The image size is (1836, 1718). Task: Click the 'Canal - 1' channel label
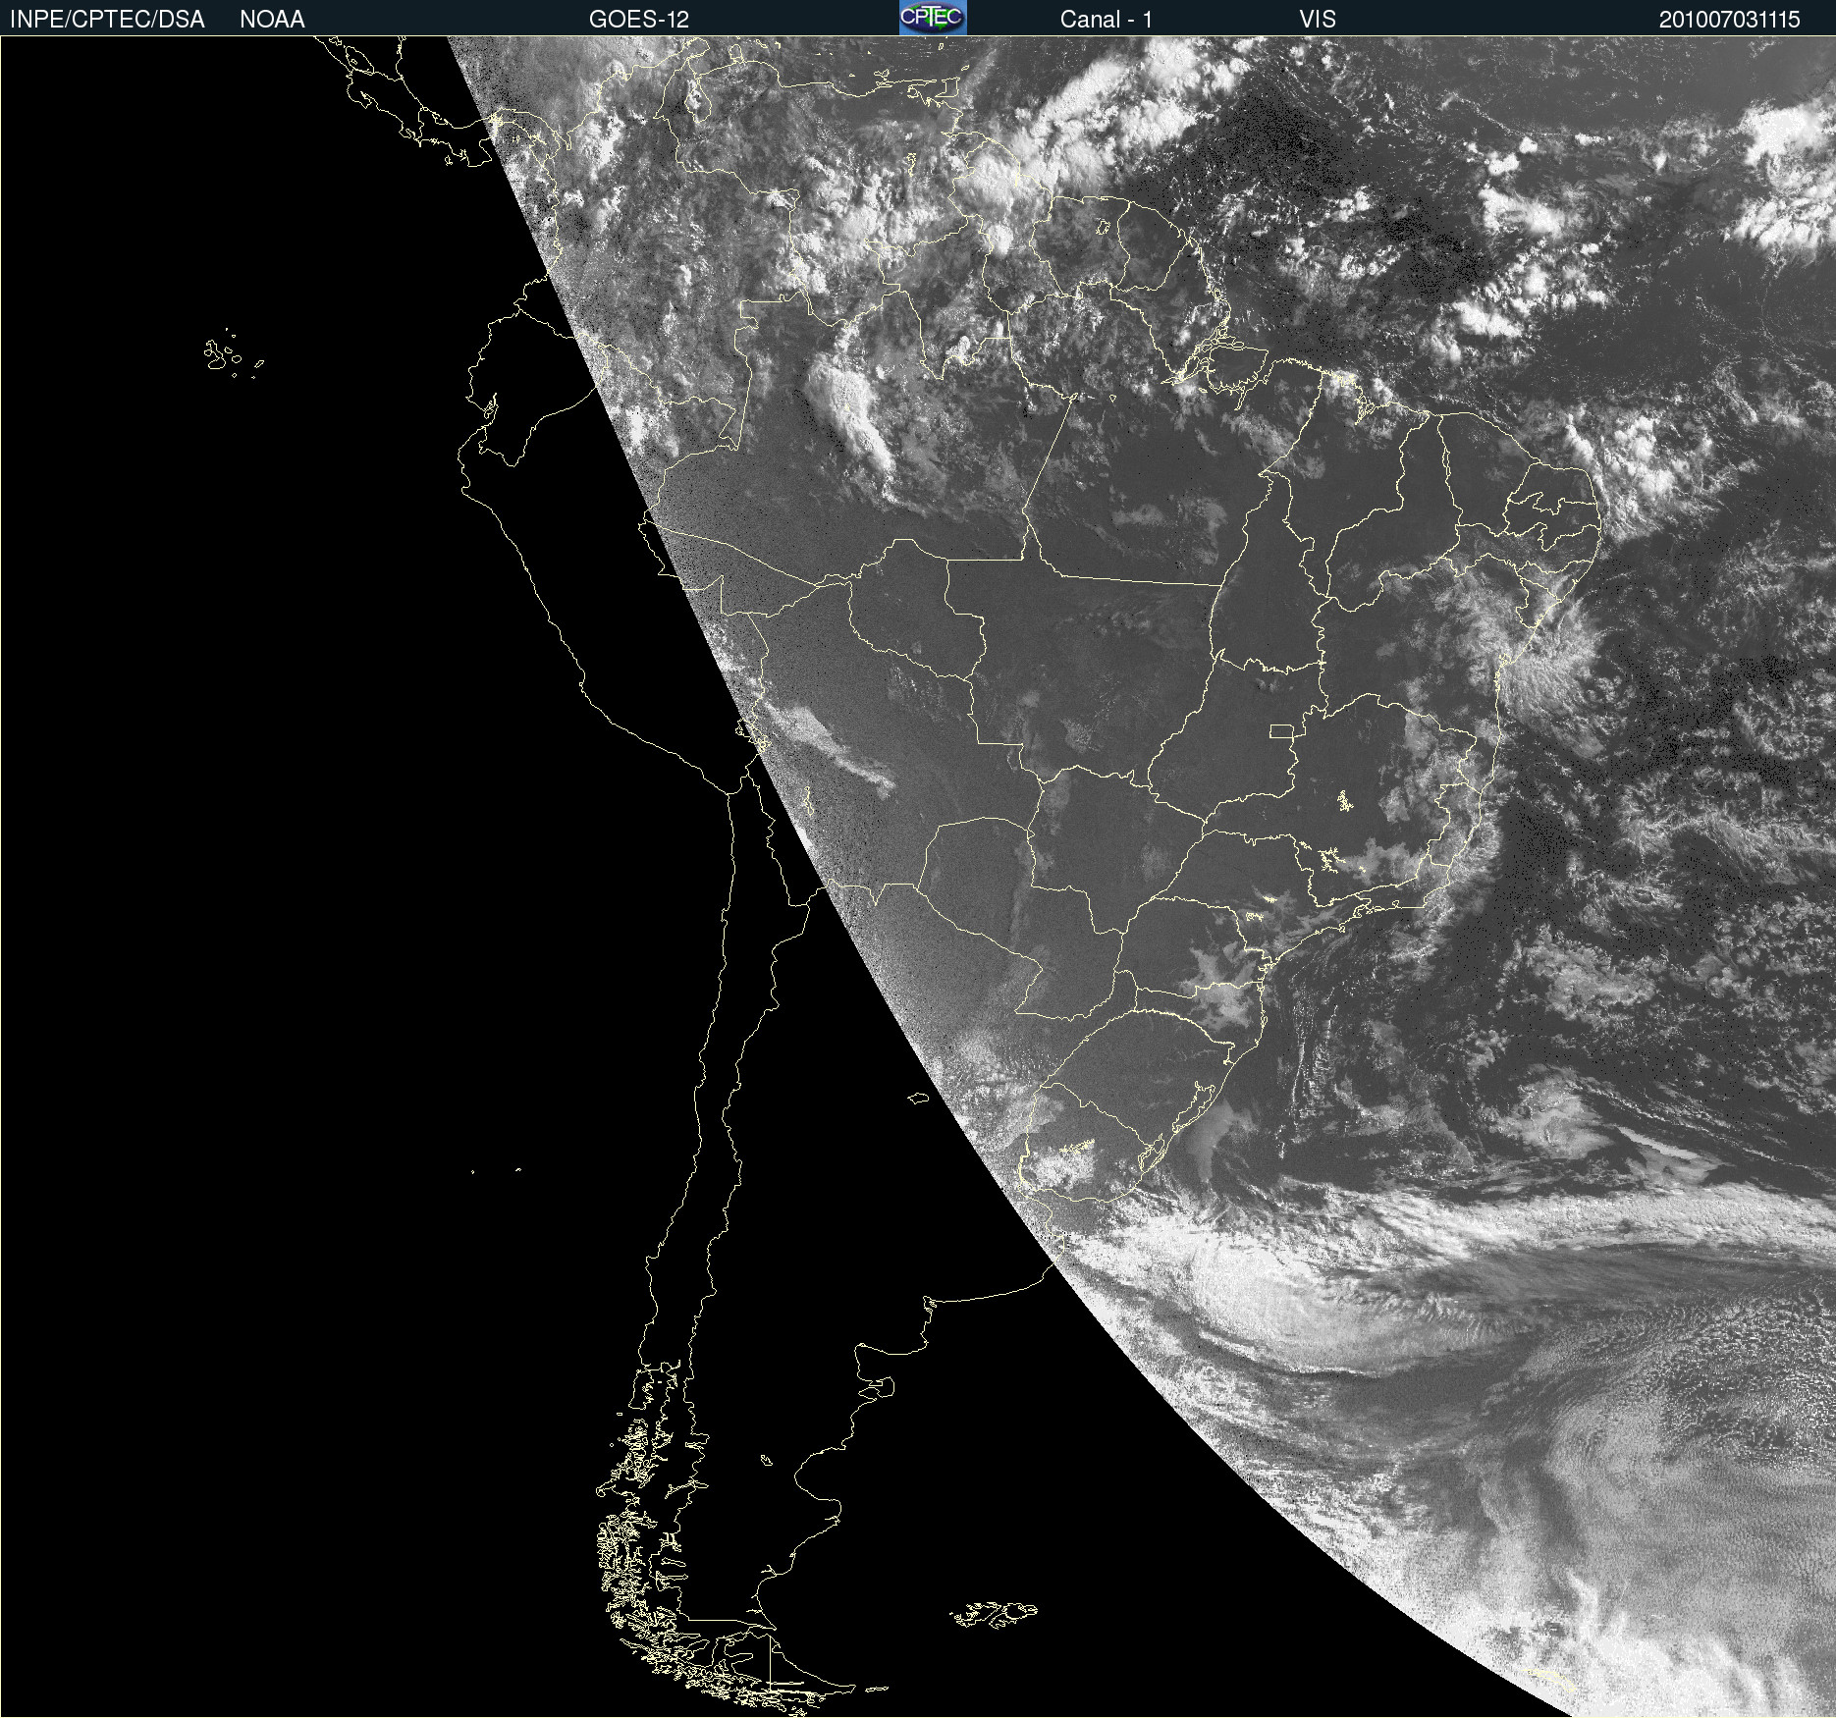1106,20
